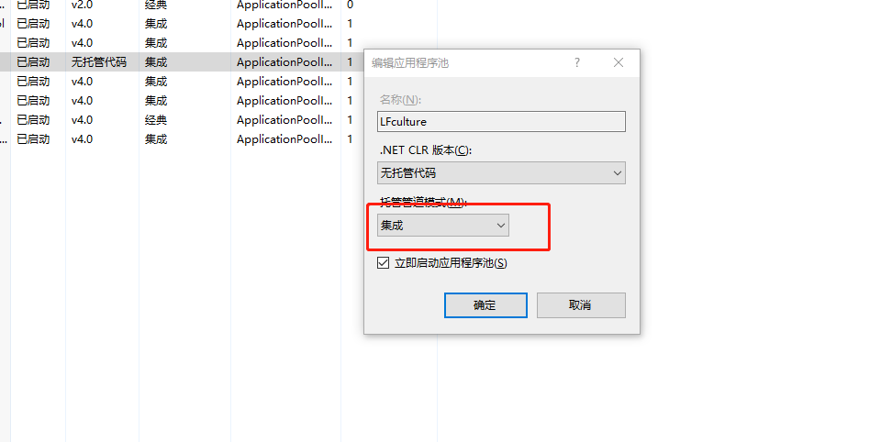Image resolution: width=892 pixels, height=442 pixels.
Task: Click ApplicationPoolI... identity in the highlighted row
Action: click(x=284, y=62)
